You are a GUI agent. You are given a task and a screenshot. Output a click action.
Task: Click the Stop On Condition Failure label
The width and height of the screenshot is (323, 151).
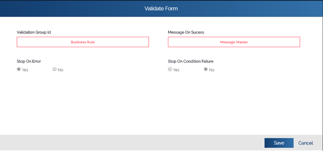pyautogui.click(x=190, y=61)
